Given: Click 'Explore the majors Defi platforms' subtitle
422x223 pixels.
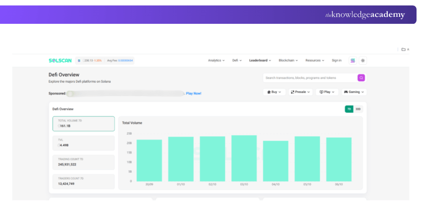Looking at the screenshot, I should click(x=79, y=81).
